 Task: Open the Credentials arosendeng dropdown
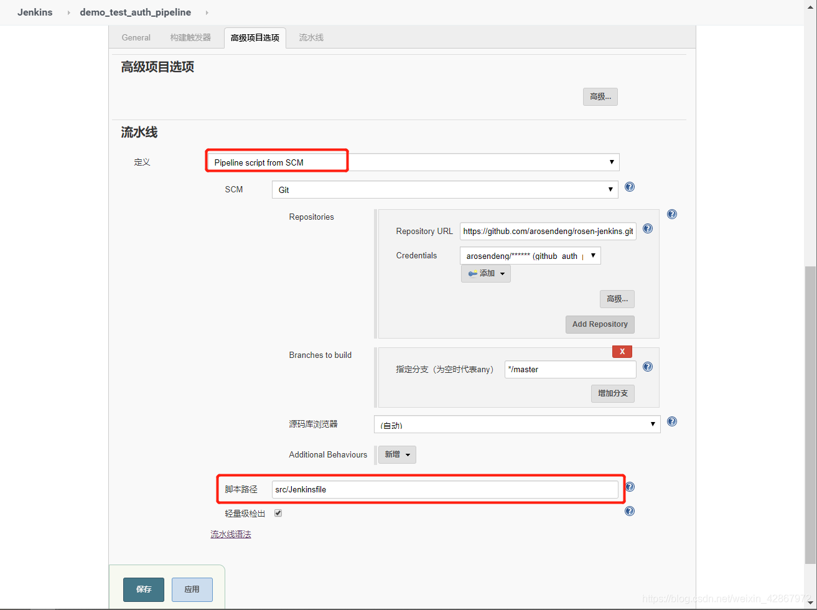(x=530, y=256)
